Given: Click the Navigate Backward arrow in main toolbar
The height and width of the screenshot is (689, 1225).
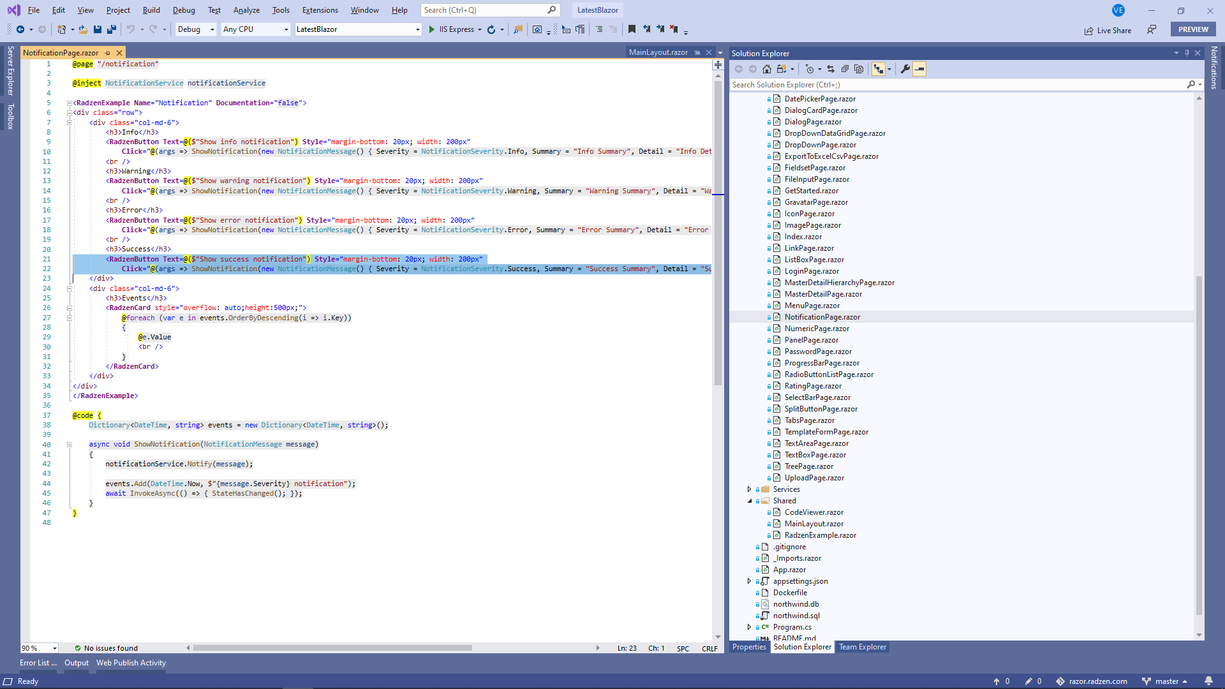Looking at the screenshot, I should coord(20,29).
